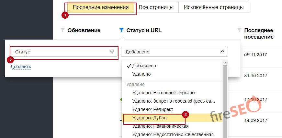Click the filter icon beside Обновление
The width and height of the screenshot is (282, 138).
coord(62,30)
